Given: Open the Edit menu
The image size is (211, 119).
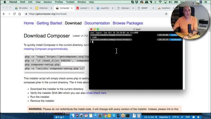Looking at the screenshot, I should point(30,2).
